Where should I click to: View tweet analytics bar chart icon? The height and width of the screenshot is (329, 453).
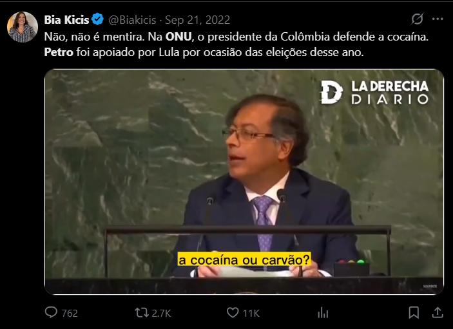pos(323,312)
